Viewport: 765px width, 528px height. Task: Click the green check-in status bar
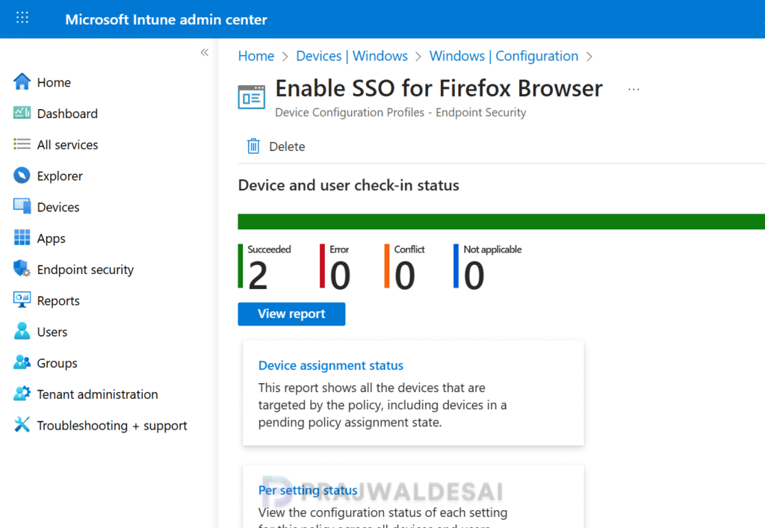point(501,221)
